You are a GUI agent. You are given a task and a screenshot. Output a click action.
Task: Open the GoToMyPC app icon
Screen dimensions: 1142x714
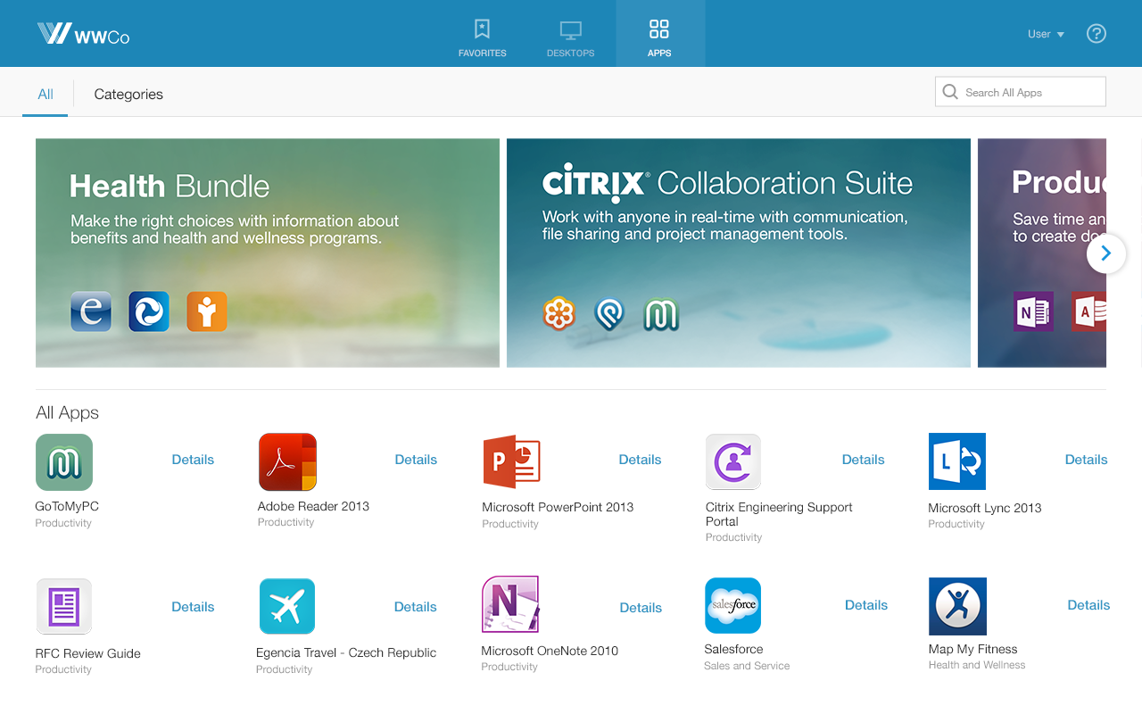click(x=64, y=462)
